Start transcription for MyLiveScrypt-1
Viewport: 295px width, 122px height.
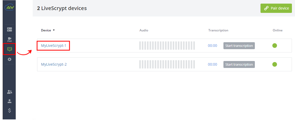click(239, 46)
